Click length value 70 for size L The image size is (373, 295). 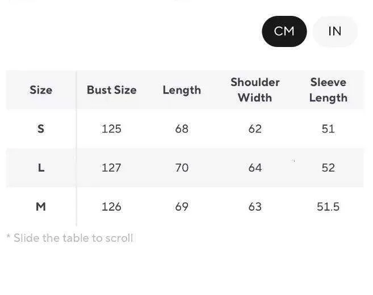182,168
